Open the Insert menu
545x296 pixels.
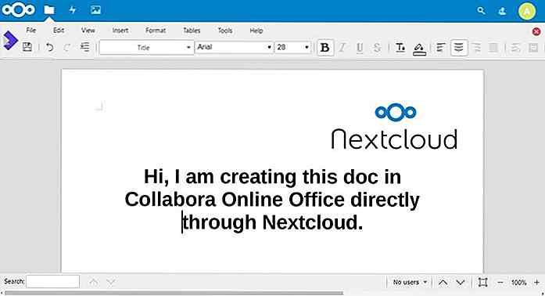pyautogui.click(x=120, y=31)
